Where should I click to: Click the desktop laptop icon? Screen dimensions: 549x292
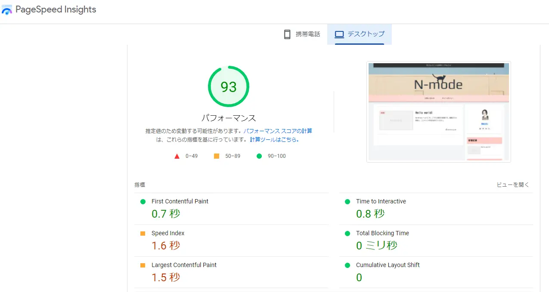click(x=339, y=34)
